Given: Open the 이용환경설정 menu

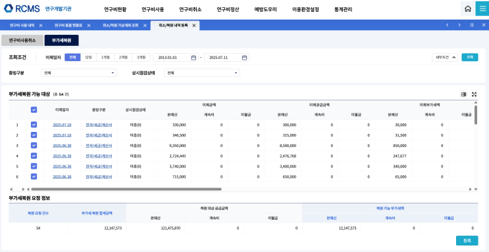Looking at the screenshot, I should tap(305, 9).
